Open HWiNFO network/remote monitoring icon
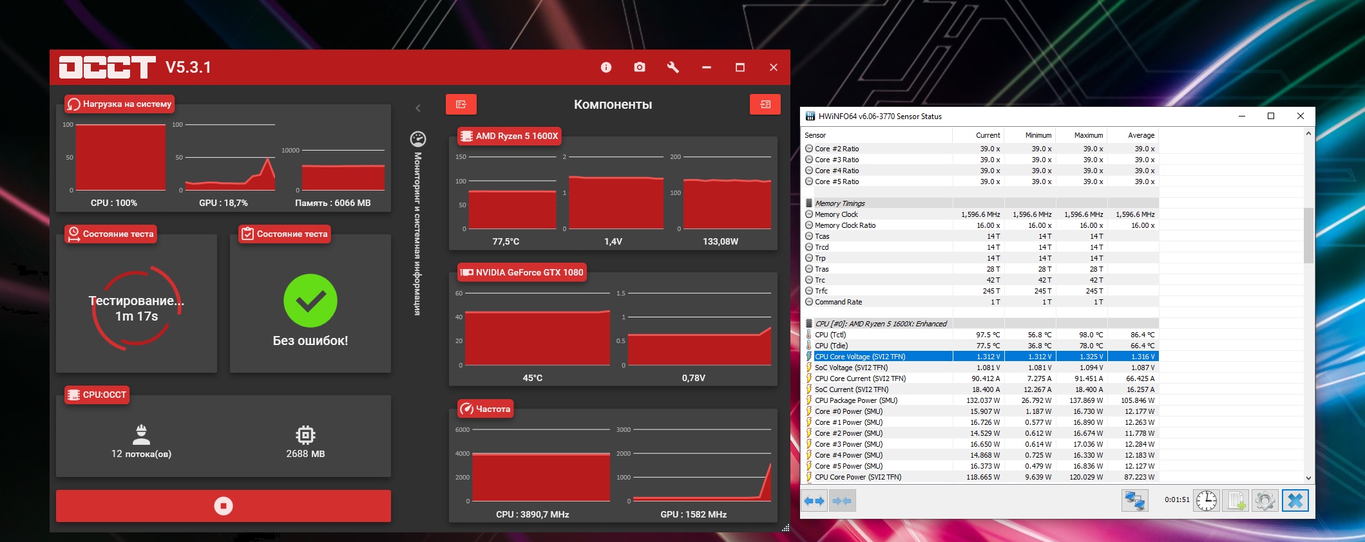The width and height of the screenshot is (1365, 542). [x=1134, y=501]
